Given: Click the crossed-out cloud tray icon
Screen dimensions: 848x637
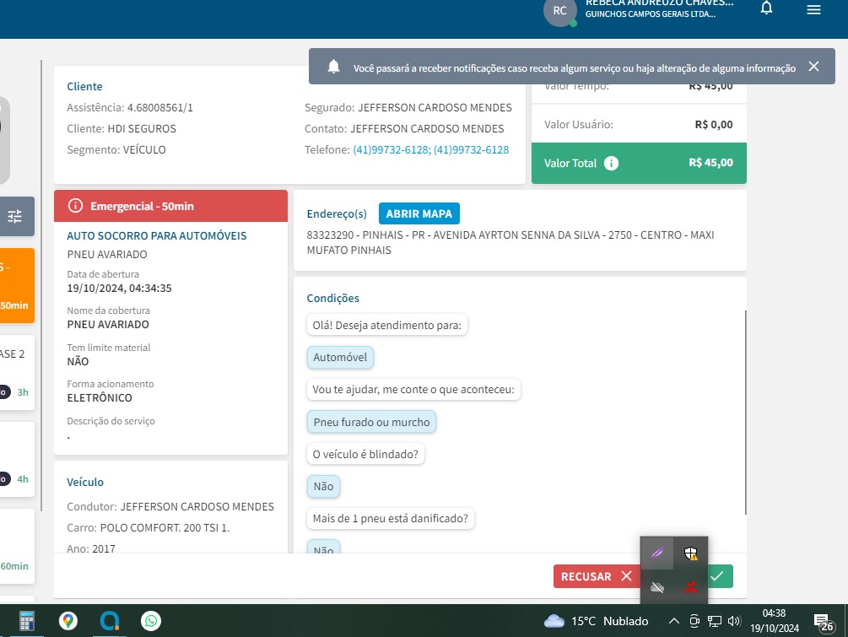Looking at the screenshot, I should 657,587.
